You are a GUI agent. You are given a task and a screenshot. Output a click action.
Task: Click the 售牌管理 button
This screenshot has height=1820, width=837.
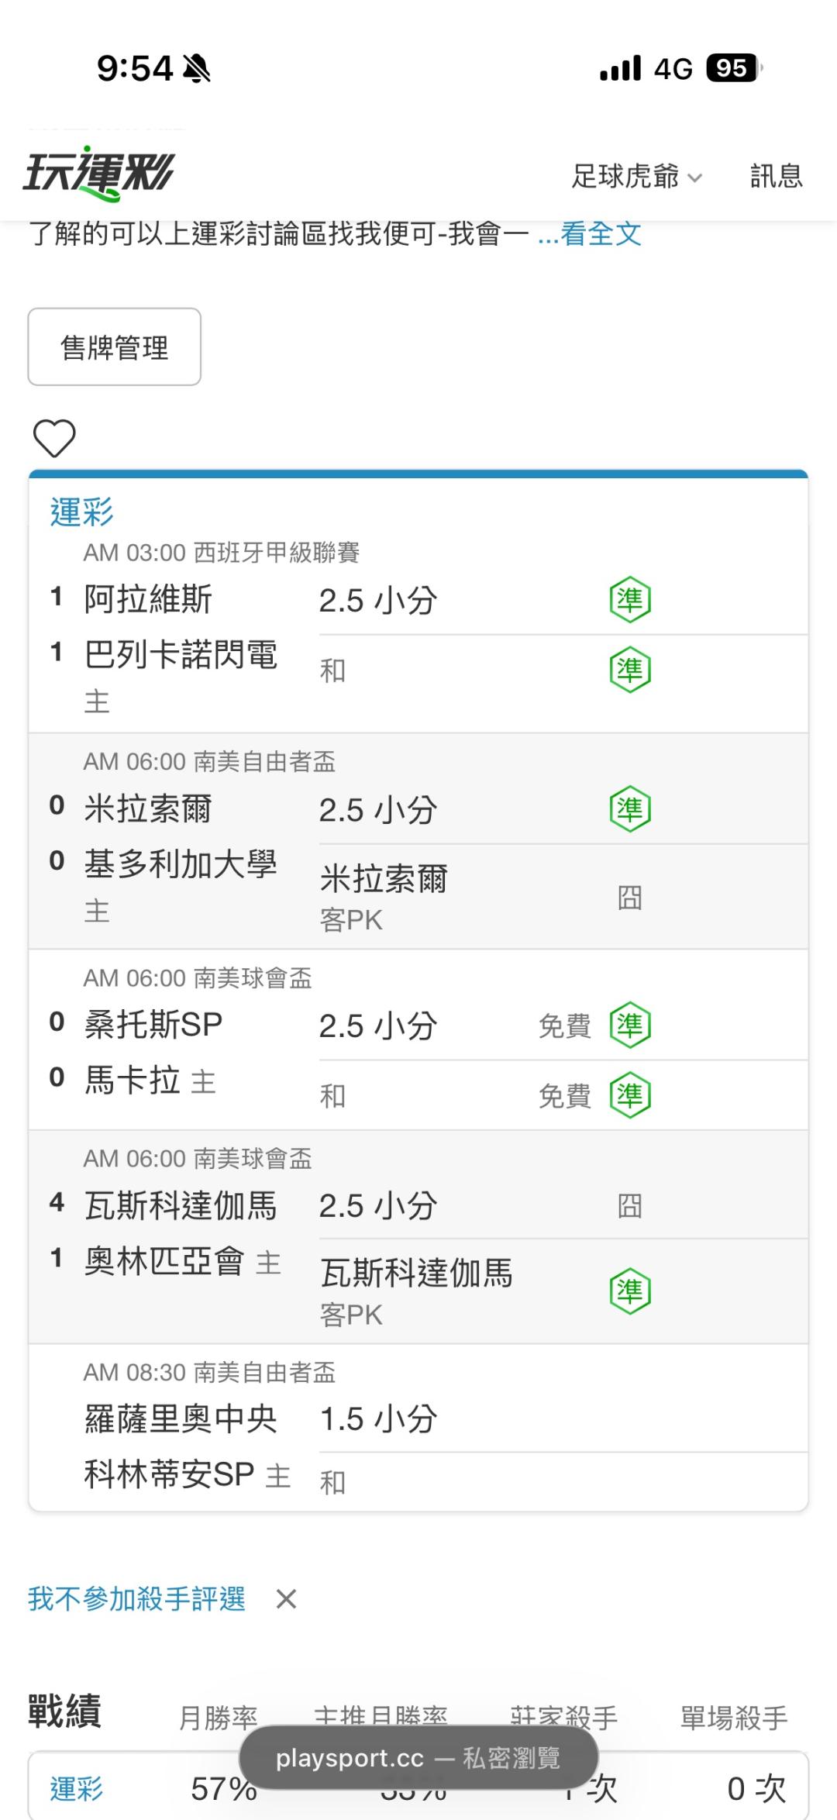[115, 347]
